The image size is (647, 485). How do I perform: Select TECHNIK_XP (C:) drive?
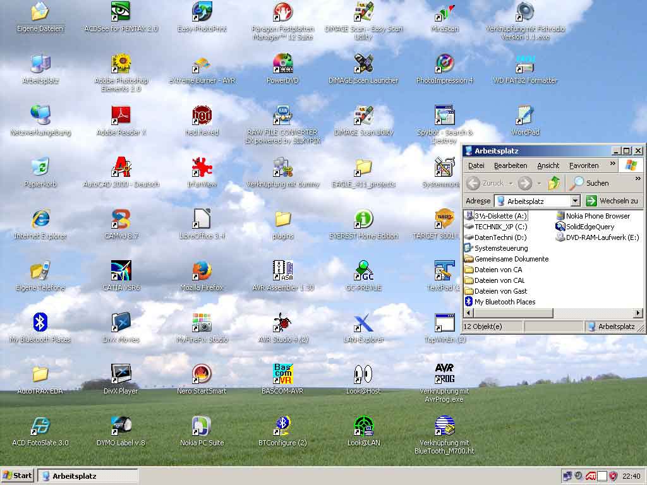[x=496, y=227]
